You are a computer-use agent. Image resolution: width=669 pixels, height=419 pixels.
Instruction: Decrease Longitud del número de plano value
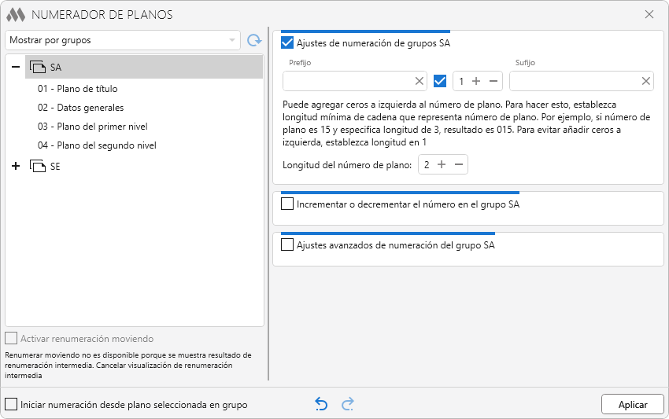point(459,165)
